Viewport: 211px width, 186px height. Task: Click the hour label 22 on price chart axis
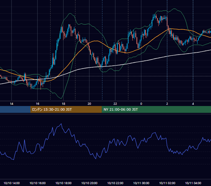pos(115,104)
